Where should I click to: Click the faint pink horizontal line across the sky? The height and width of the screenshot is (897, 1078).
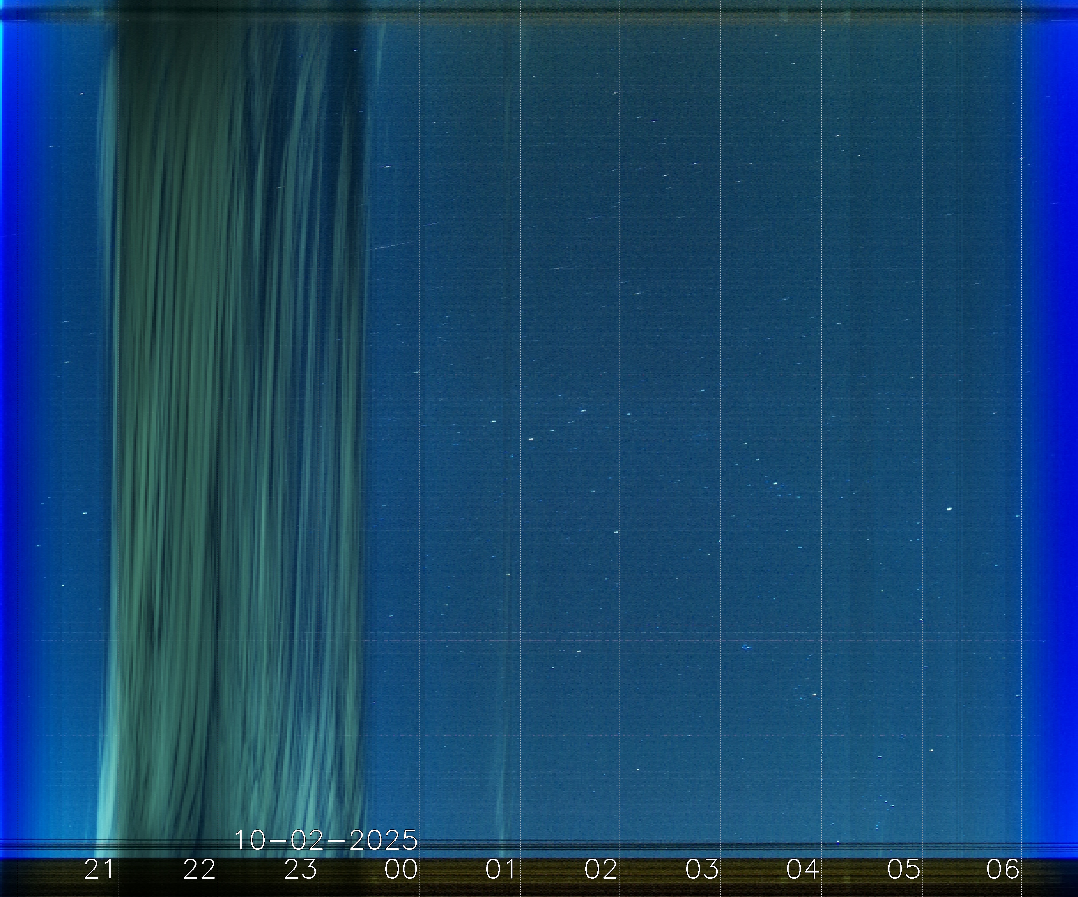pos(667,641)
